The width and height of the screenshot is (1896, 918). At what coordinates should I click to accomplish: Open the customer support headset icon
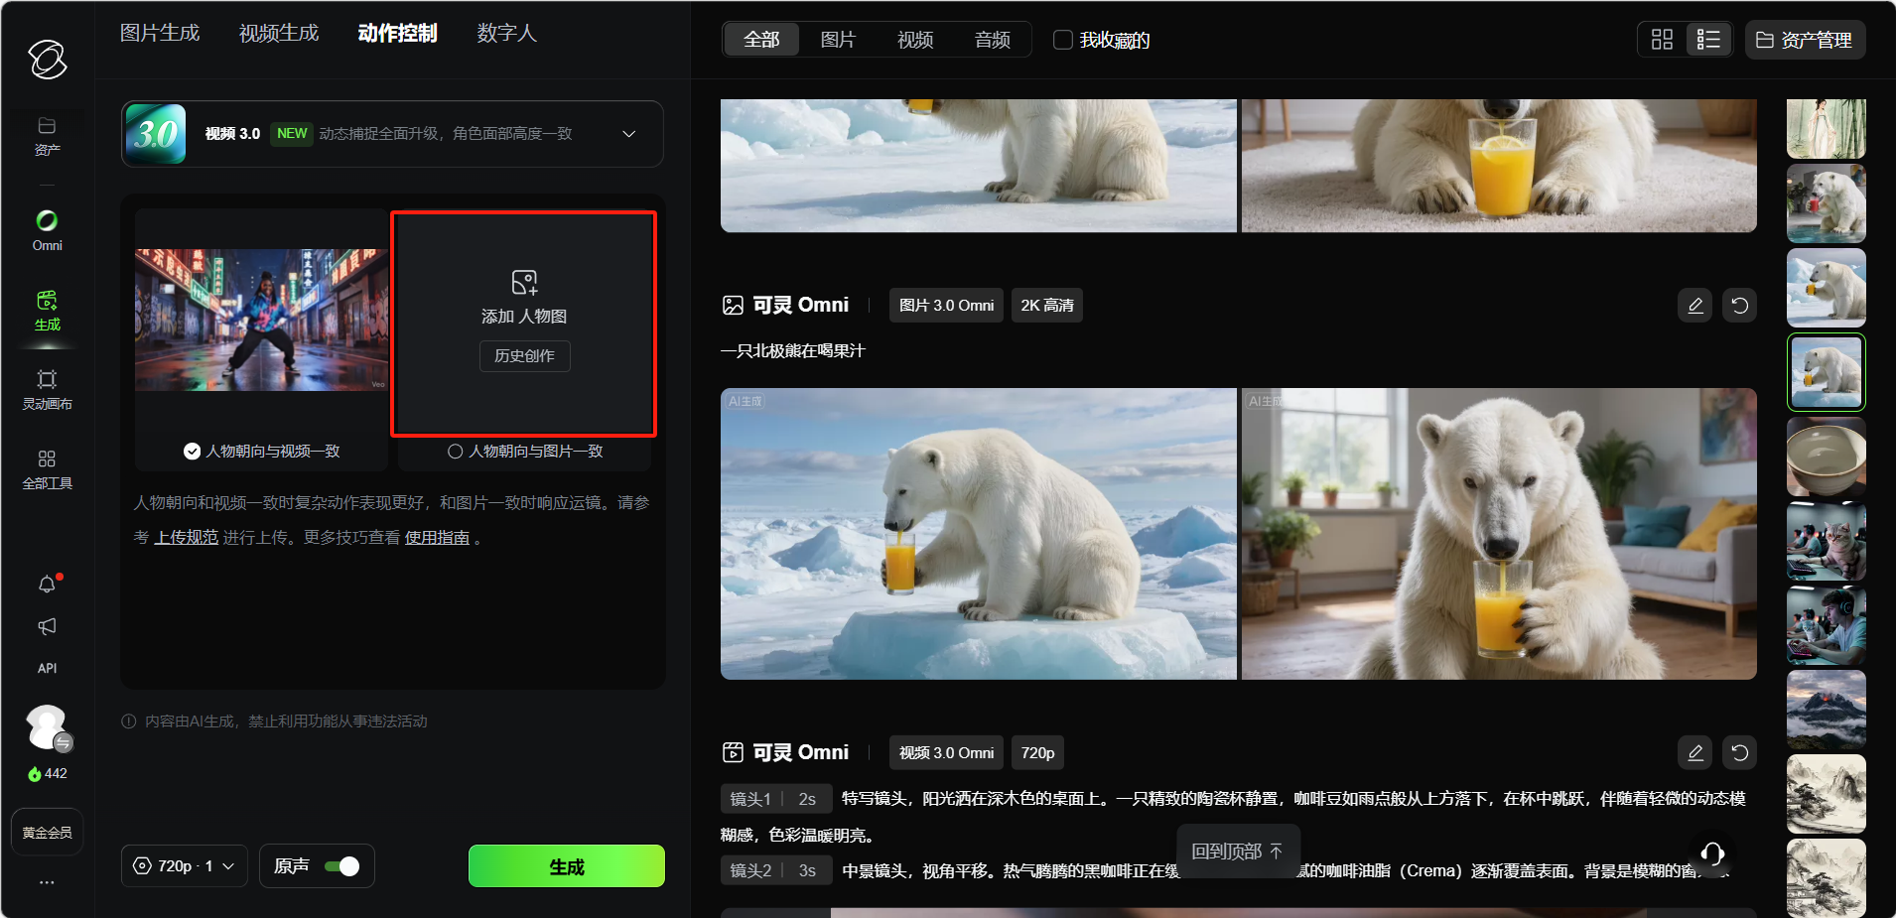pos(1712,853)
